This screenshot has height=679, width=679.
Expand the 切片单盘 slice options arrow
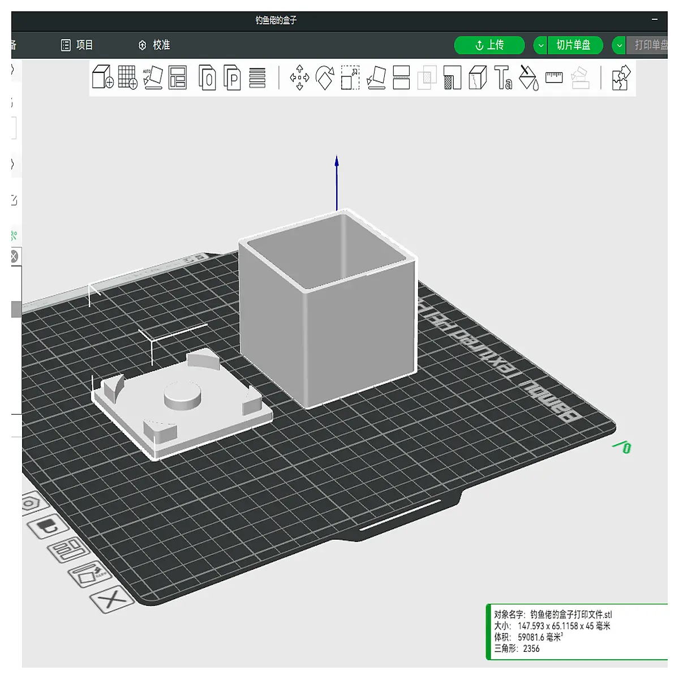(540, 45)
